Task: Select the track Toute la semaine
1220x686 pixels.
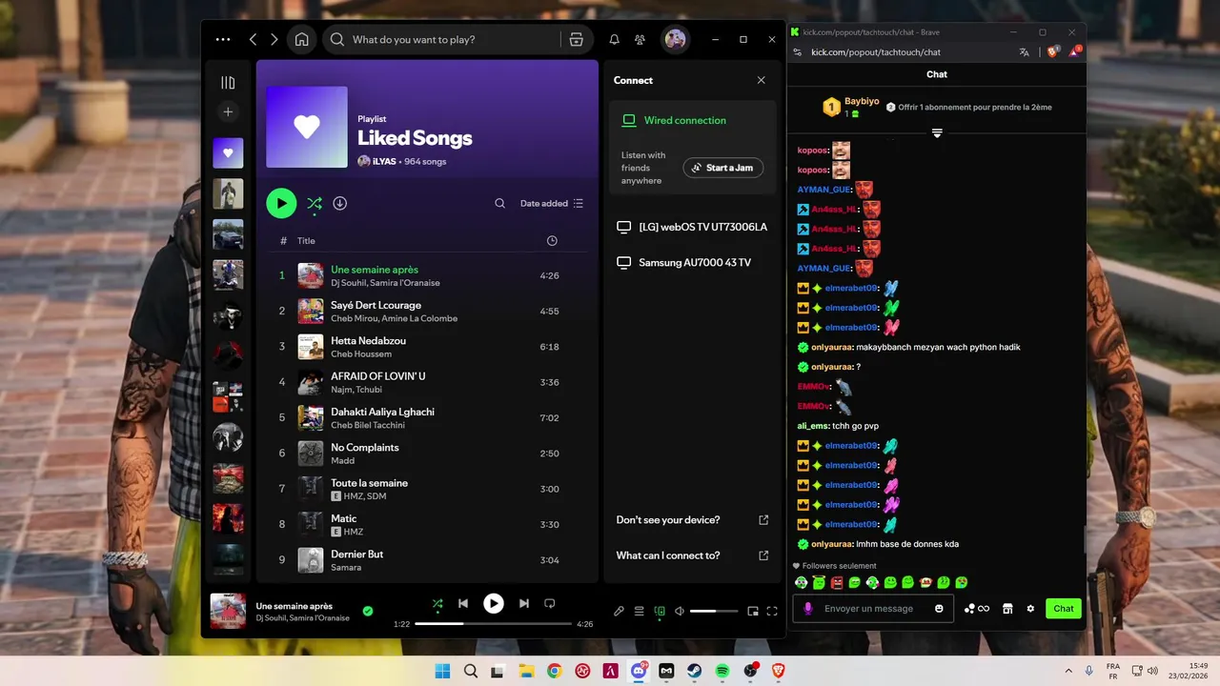Action: 426,489
